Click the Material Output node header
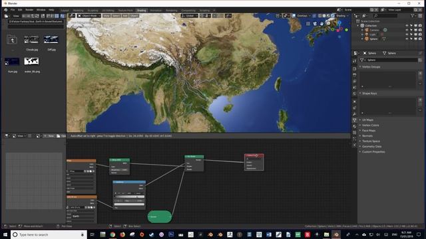This screenshot has height=239, width=426. click(x=254, y=155)
